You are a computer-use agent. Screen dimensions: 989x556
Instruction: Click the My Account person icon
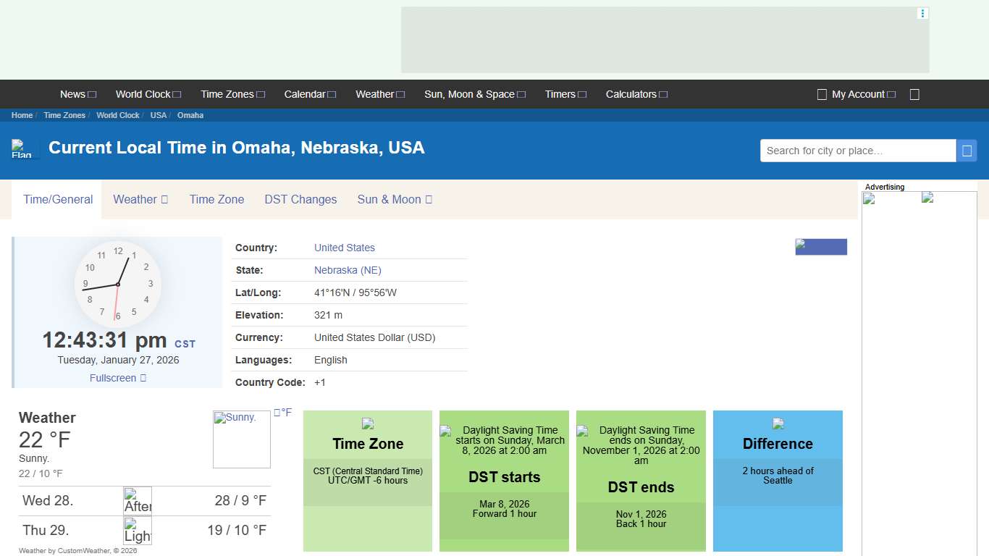point(822,94)
